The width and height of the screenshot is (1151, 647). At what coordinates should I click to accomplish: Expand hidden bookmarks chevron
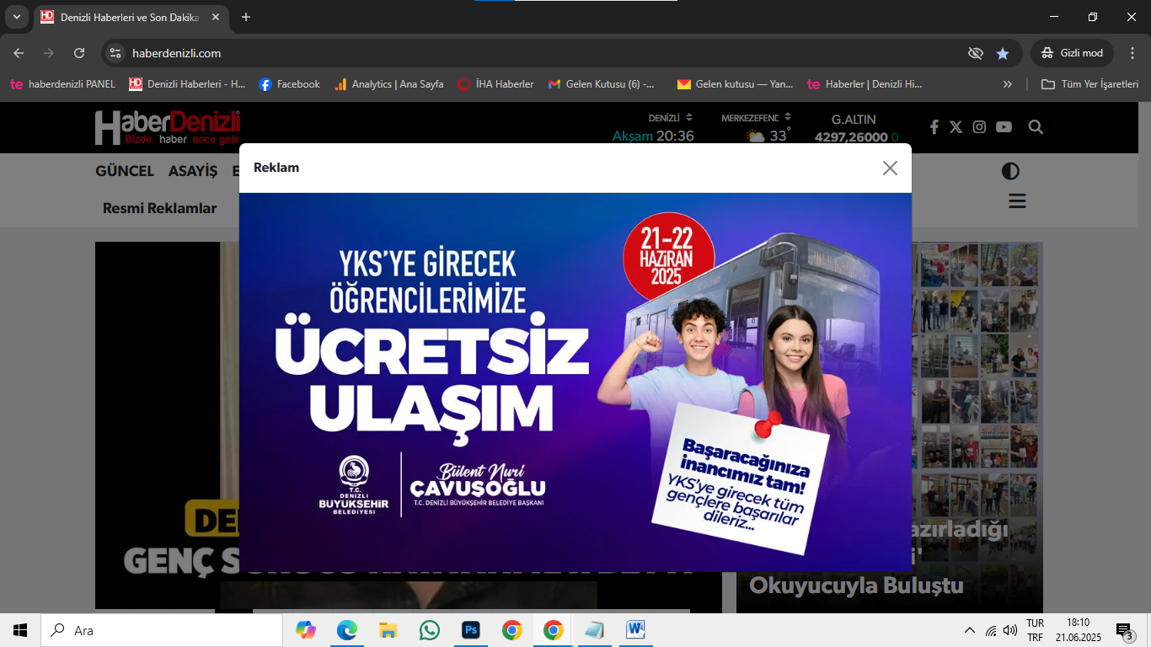(x=1007, y=84)
